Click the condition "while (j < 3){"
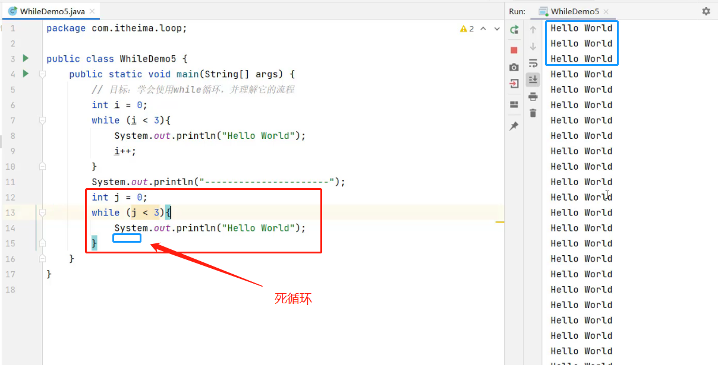 click(131, 212)
